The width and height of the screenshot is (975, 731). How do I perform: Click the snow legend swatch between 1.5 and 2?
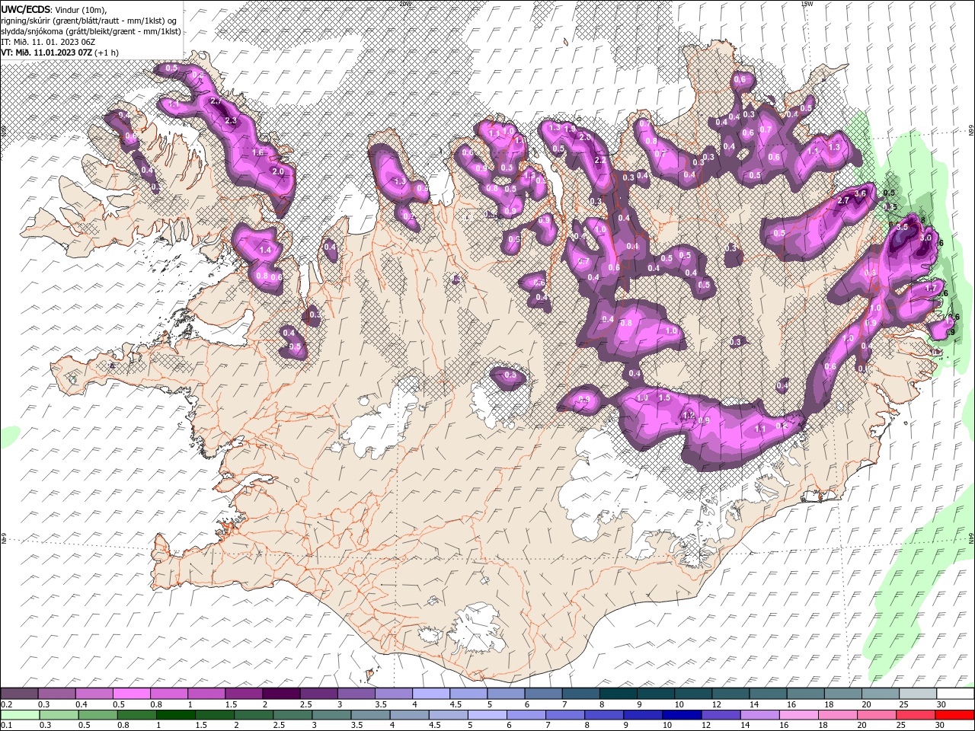click(x=244, y=694)
